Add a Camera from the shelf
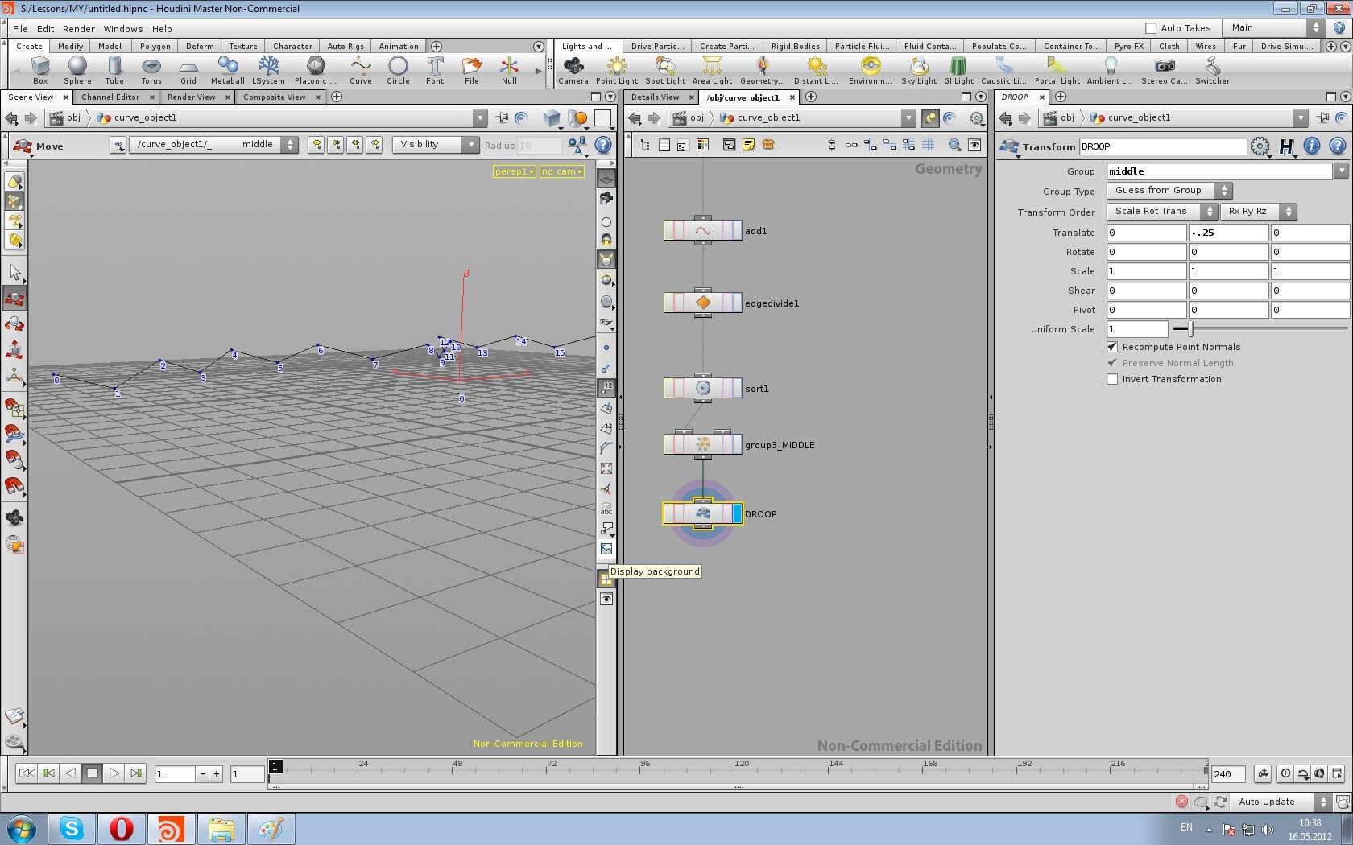This screenshot has height=845, width=1353. coord(573,70)
